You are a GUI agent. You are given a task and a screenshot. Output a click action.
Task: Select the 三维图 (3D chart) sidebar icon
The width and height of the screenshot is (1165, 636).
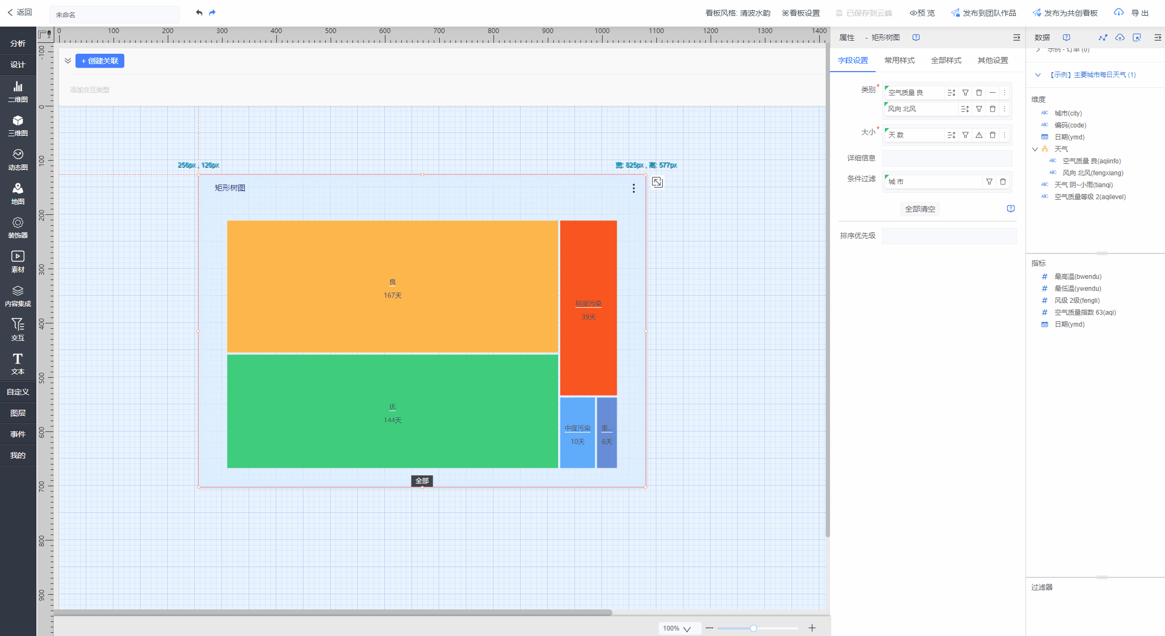18,125
